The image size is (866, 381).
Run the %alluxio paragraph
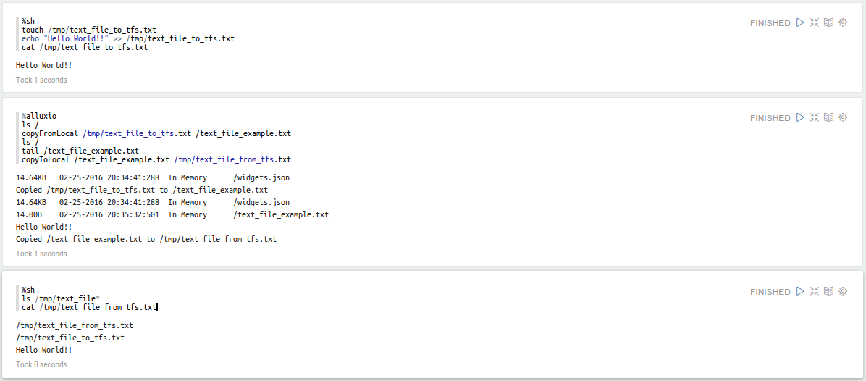(x=800, y=117)
